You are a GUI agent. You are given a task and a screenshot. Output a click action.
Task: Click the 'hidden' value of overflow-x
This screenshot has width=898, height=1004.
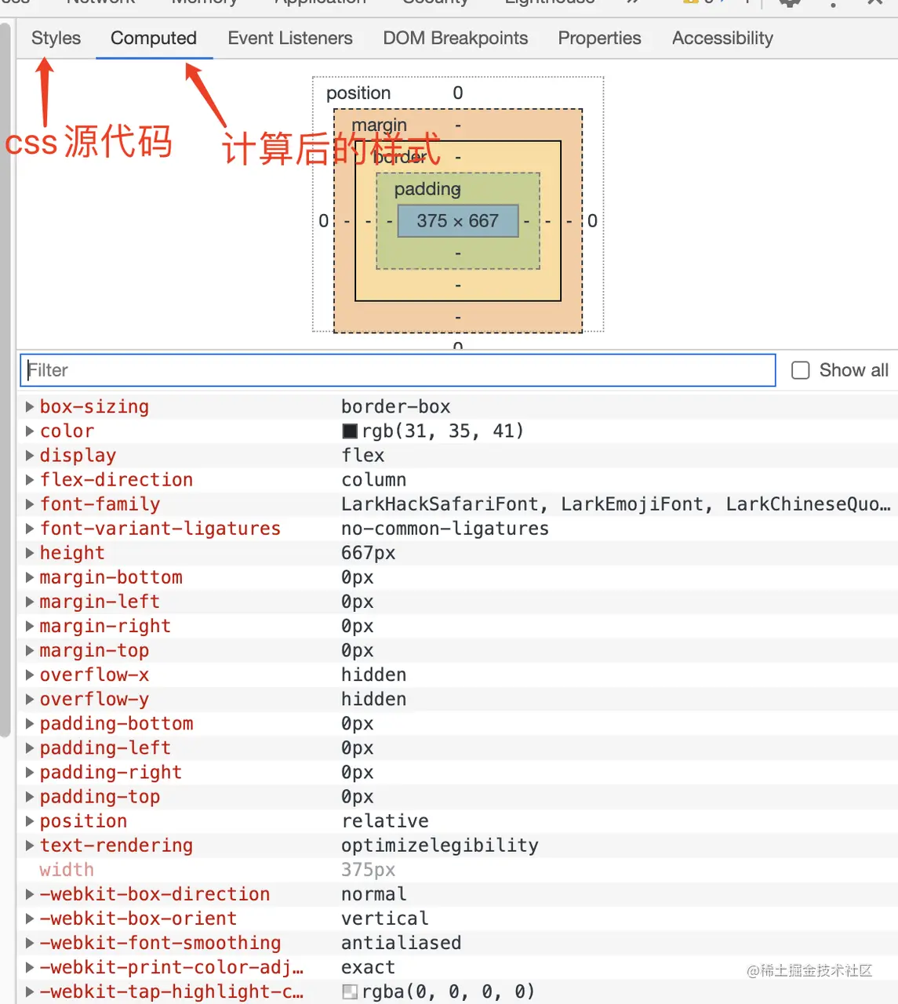click(374, 675)
